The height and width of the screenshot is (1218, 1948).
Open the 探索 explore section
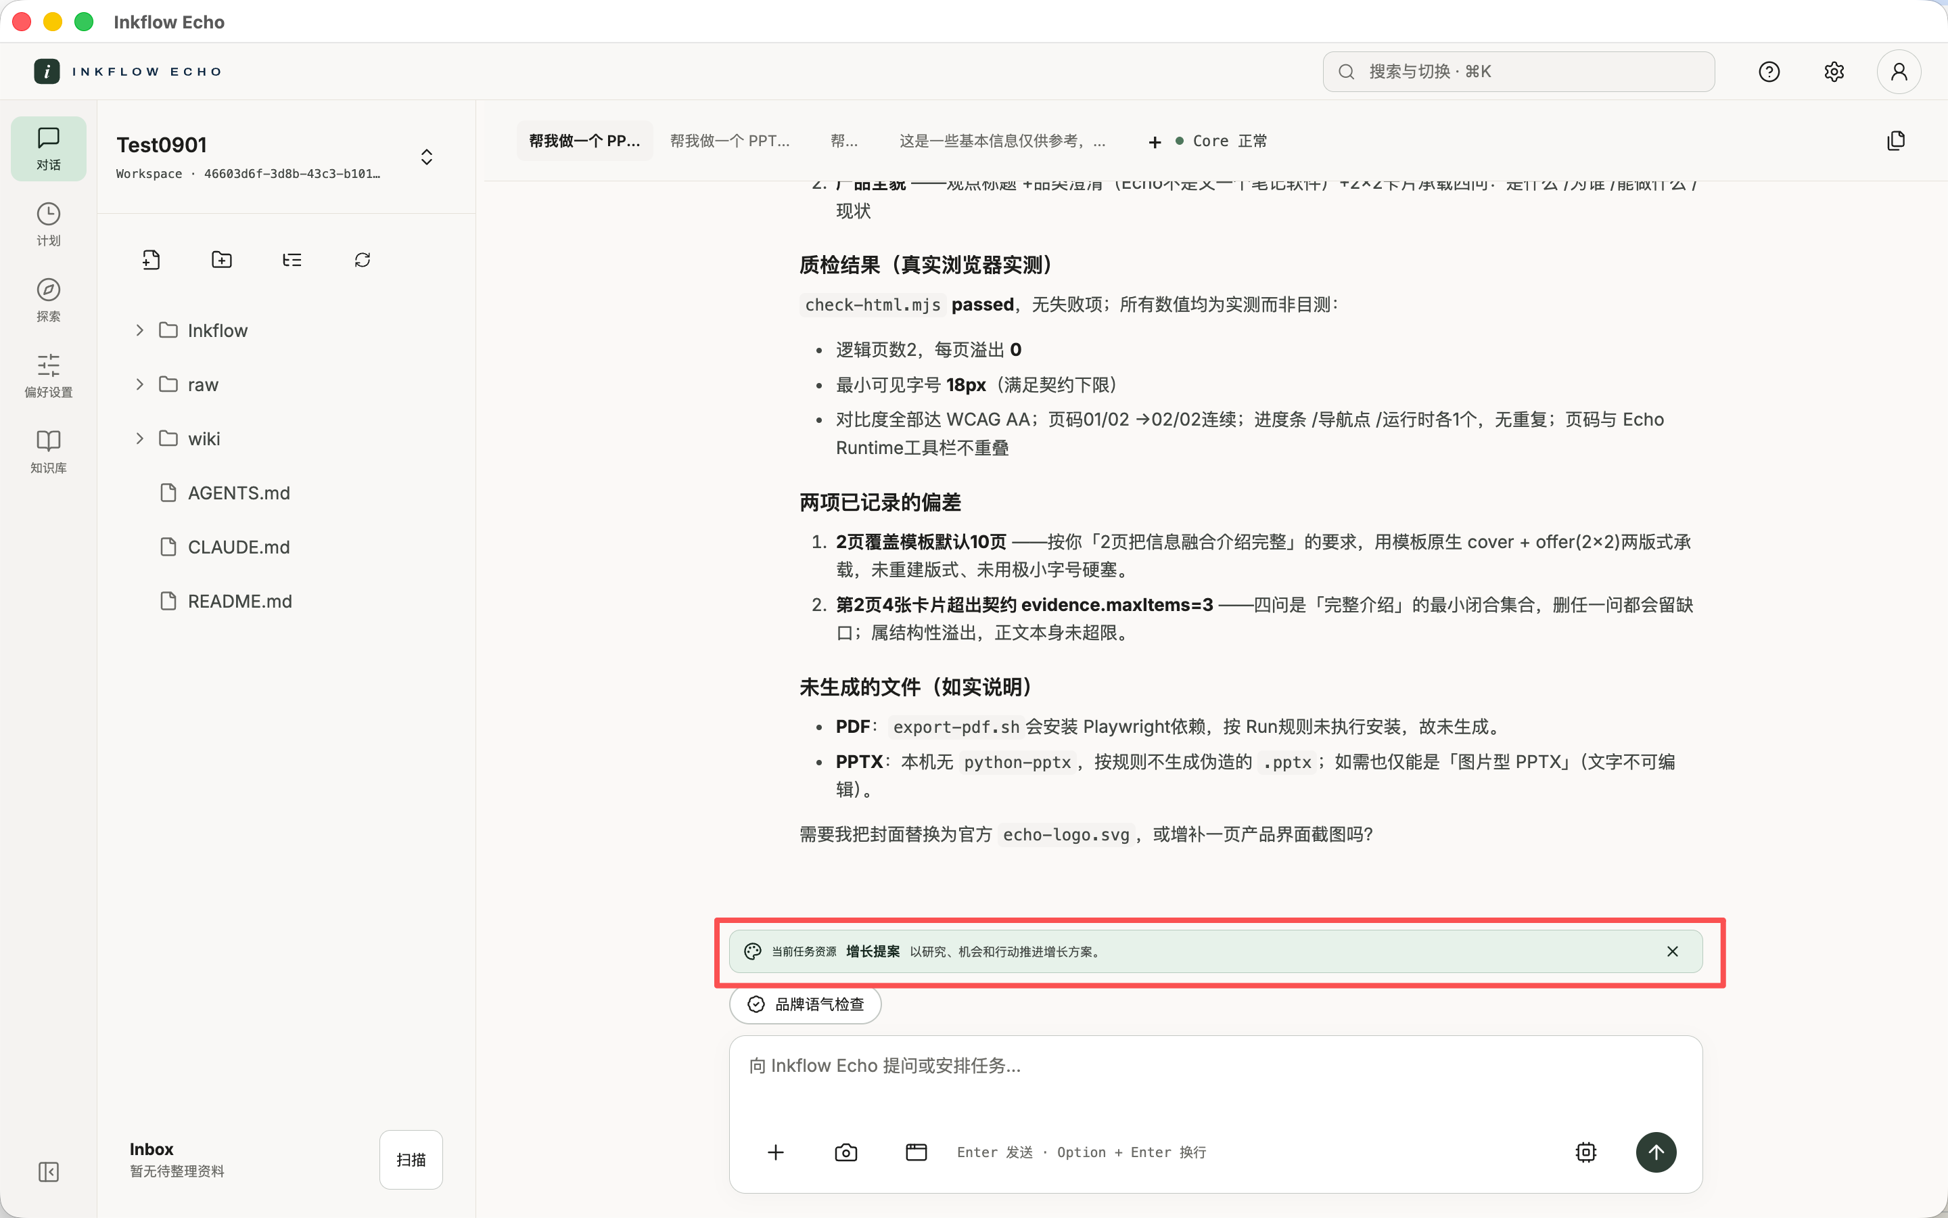48,300
